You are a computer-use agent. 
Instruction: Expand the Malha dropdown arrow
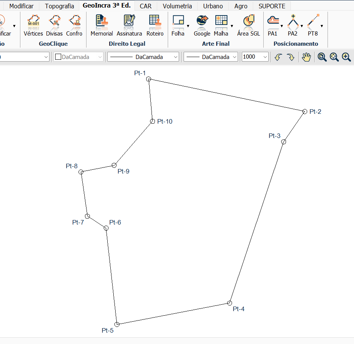pyautogui.click(x=232, y=26)
